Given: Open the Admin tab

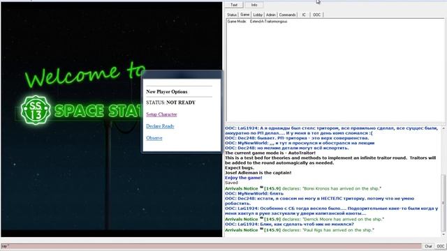Looking at the screenshot, I should pos(271,15).
